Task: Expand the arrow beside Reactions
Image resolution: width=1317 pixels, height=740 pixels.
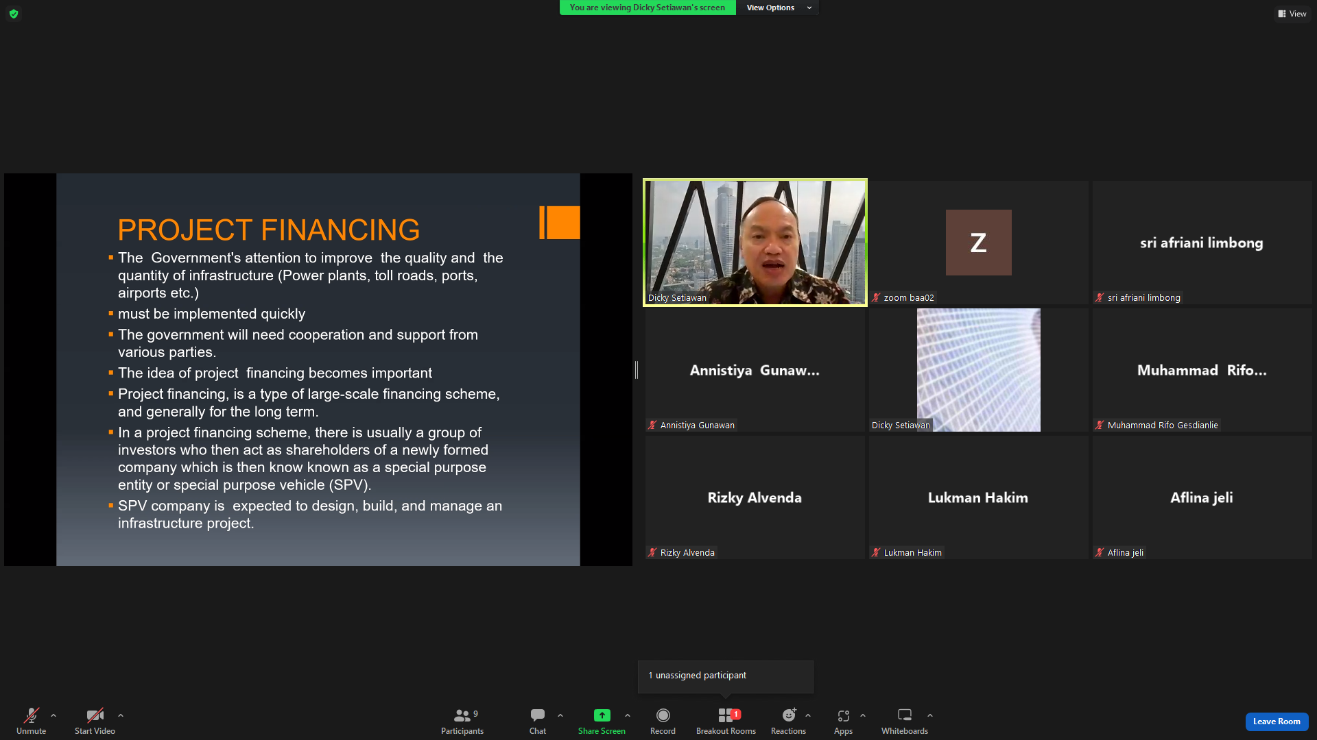Action: tap(808, 715)
